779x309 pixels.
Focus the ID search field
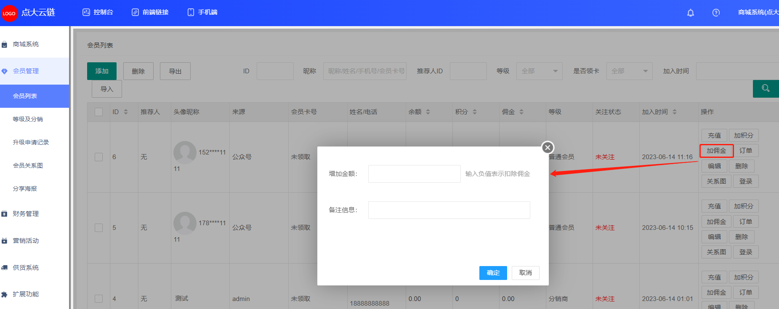[x=275, y=71]
